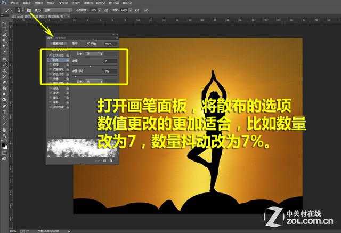Select the Crop tool in the toolbox
Image resolution: width=341 pixels, height=233 pixels.
(4, 46)
